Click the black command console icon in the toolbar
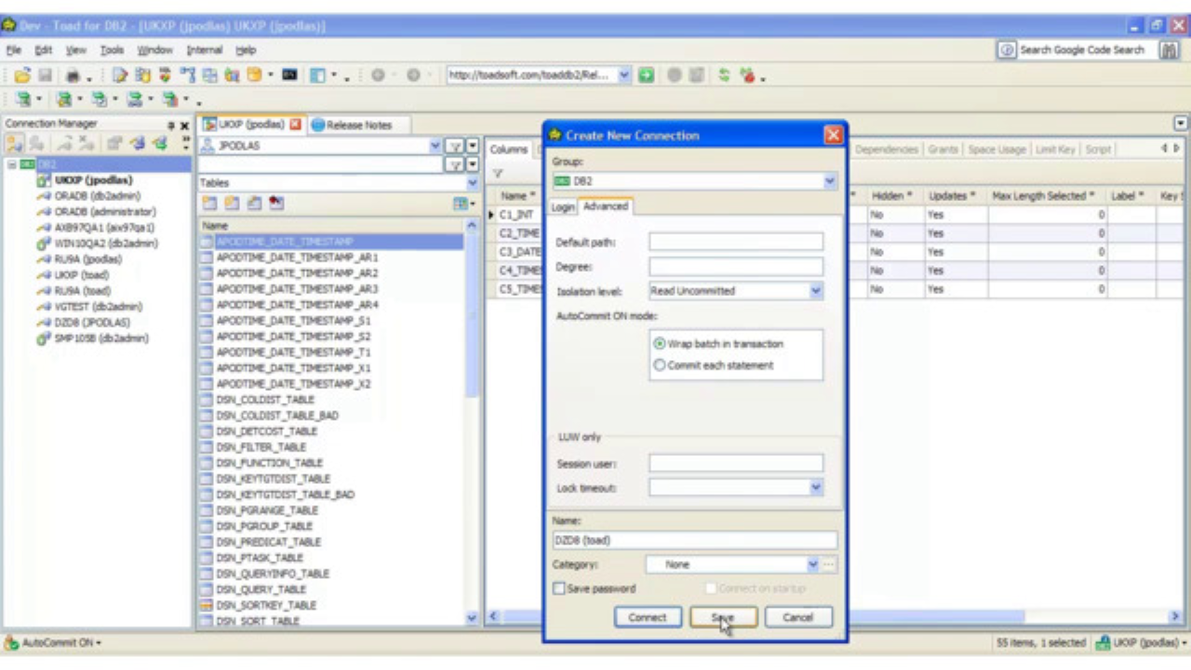This screenshot has height=670, width=1191. coord(289,75)
